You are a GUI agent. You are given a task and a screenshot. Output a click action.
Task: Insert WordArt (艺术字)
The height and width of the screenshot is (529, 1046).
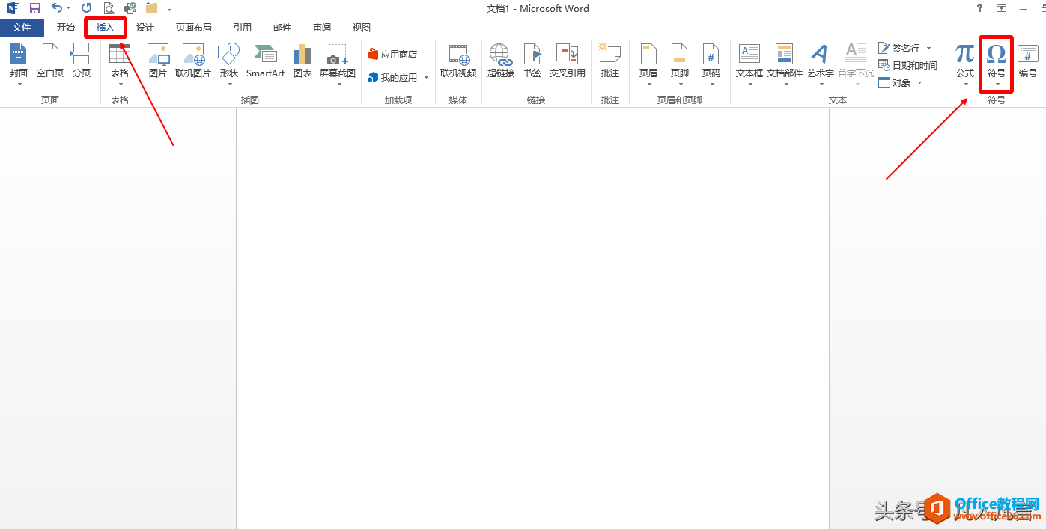(x=821, y=64)
